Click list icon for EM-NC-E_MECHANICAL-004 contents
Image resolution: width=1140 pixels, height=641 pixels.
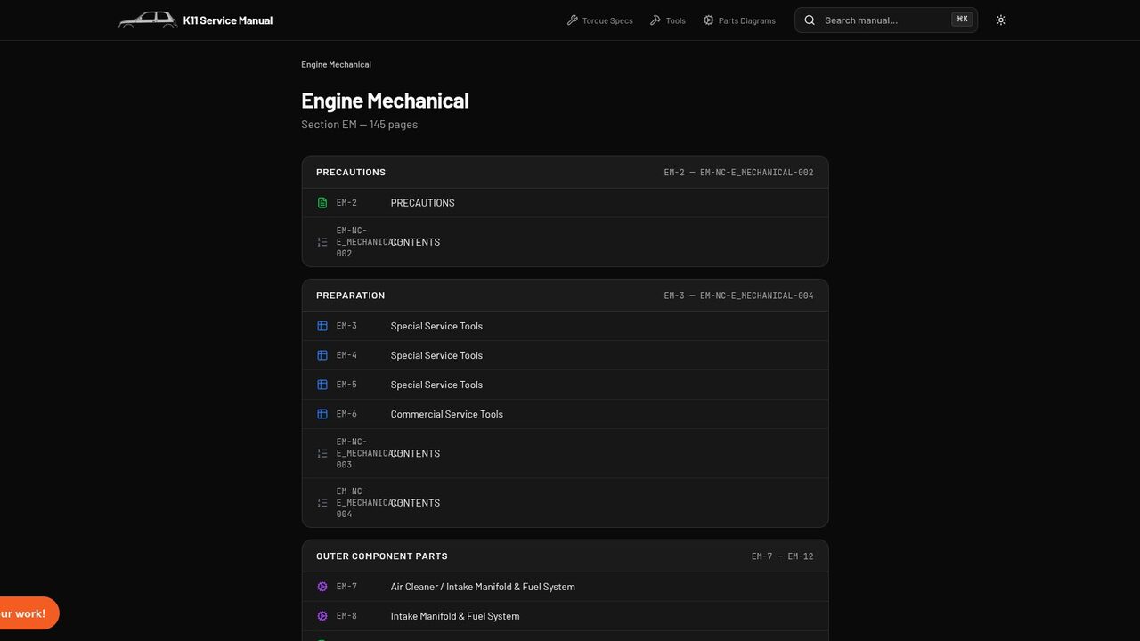(x=322, y=503)
